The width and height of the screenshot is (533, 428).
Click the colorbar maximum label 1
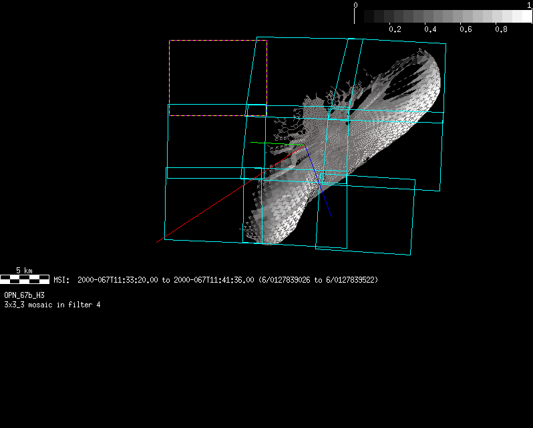[529, 5]
